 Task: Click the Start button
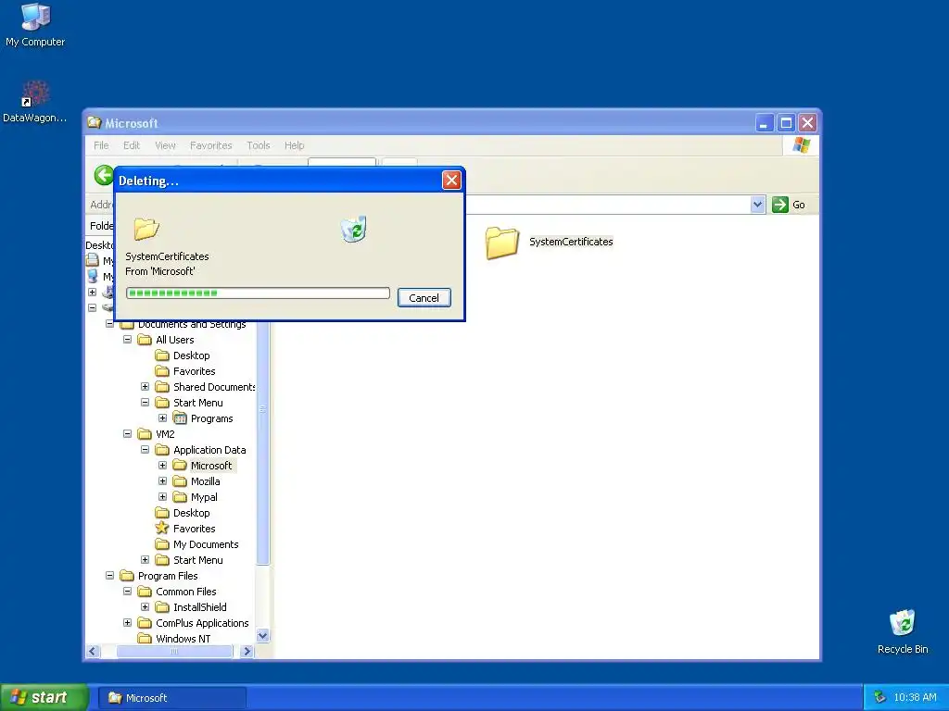[x=44, y=698]
